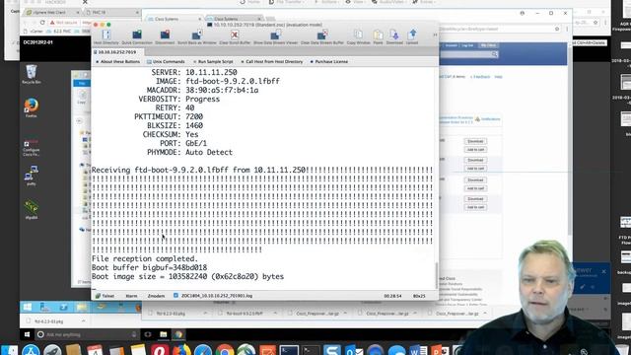This screenshot has width=631, height=355.
Task: Open Firefox shortcut on remote desktop
Action: coord(32,107)
